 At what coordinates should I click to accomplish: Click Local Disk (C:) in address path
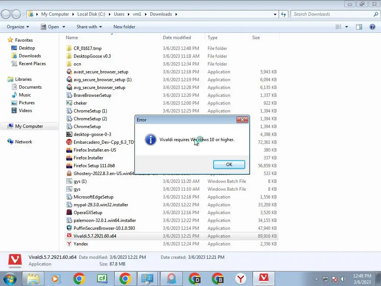[91, 14]
